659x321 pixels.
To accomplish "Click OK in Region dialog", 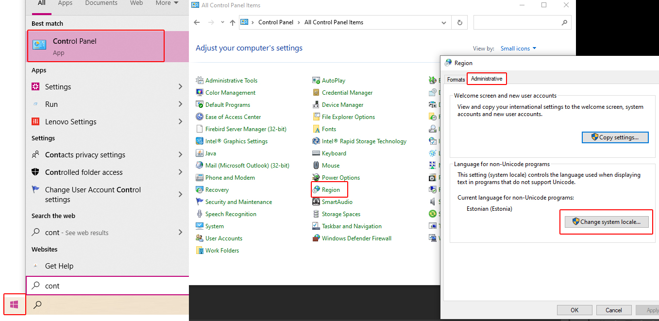I will click(575, 310).
